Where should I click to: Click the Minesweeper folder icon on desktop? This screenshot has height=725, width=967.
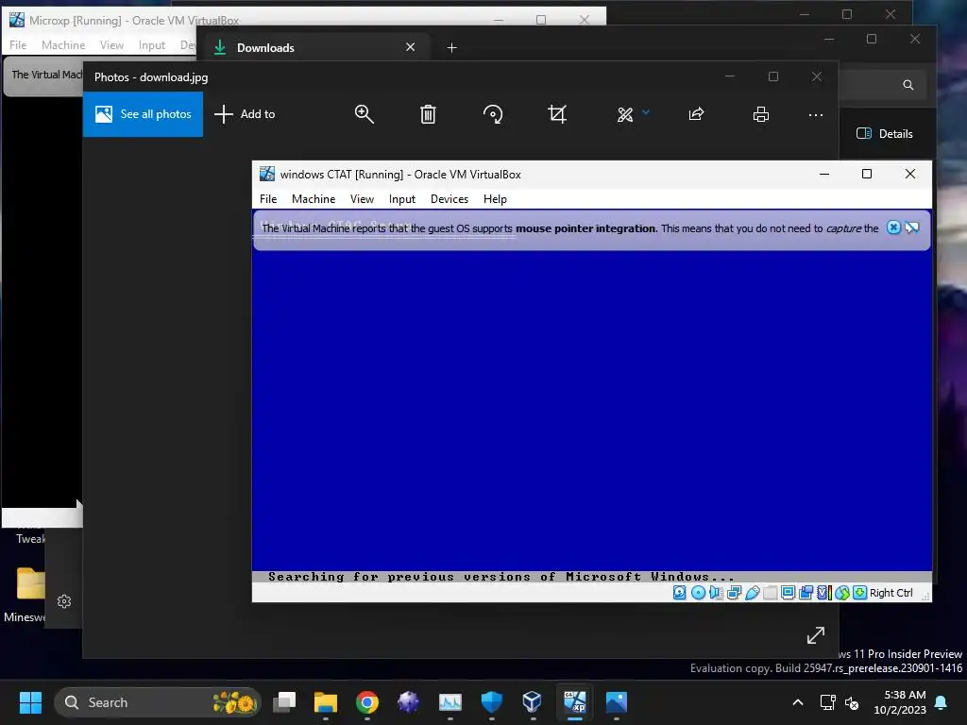click(31, 583)
